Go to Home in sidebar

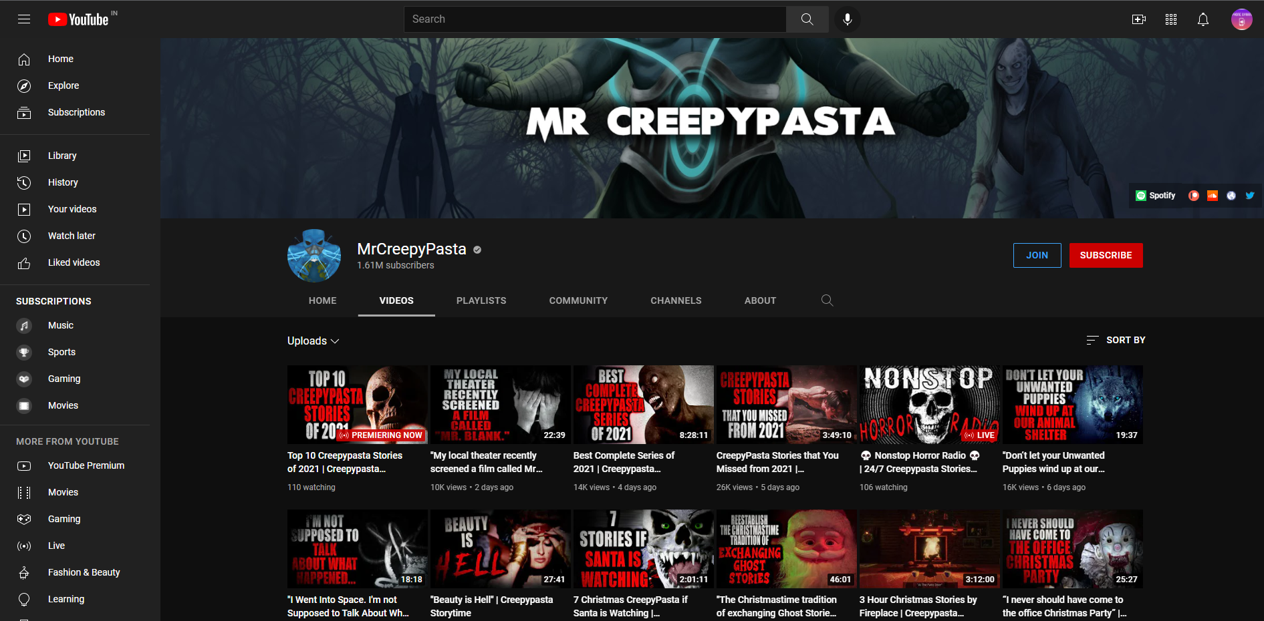(x=75, y=59)
